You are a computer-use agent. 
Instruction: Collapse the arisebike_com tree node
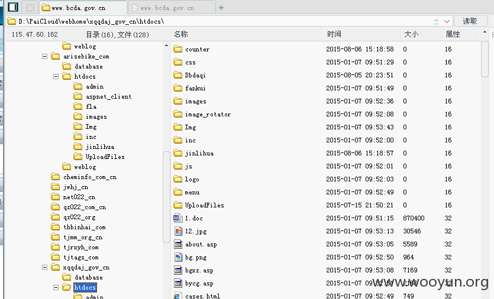click(x=45, y=56)
